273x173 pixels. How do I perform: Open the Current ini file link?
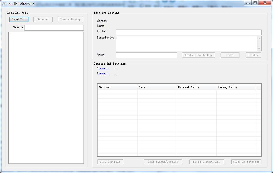[103, 68]
